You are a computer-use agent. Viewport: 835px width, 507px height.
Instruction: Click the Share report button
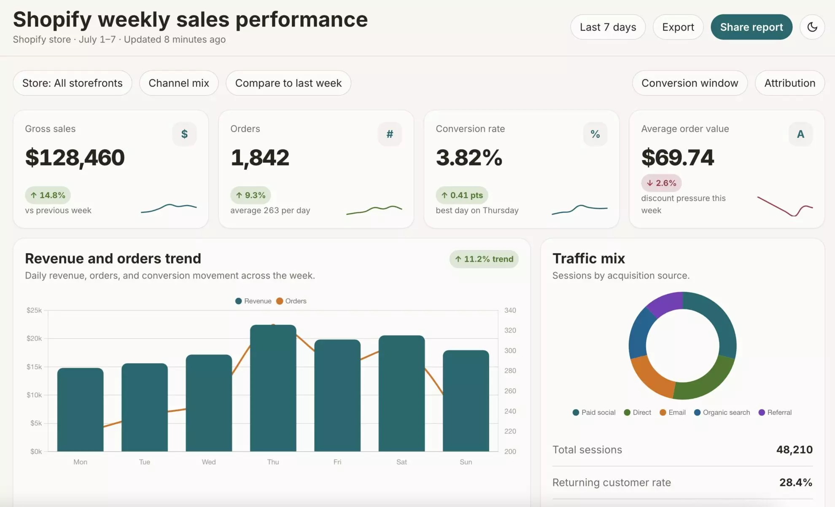(x=751, y=27)
